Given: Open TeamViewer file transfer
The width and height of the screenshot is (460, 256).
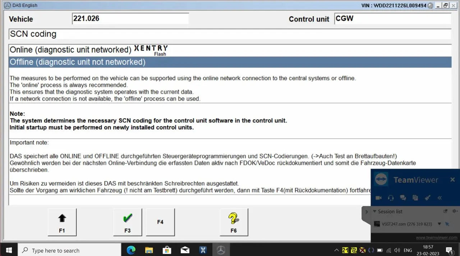Looking at the screenshot, I should coord(415,198).
